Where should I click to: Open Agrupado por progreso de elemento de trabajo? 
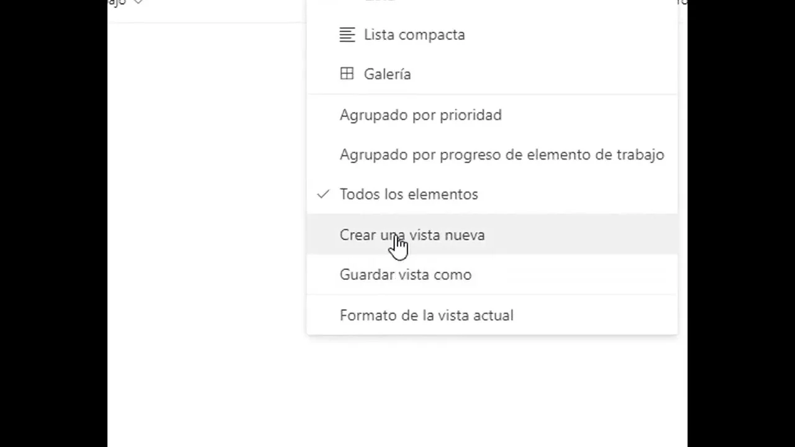coord(501,155)
